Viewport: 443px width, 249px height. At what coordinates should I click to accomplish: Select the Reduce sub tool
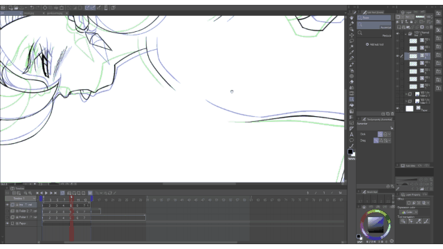pos(374,33)
